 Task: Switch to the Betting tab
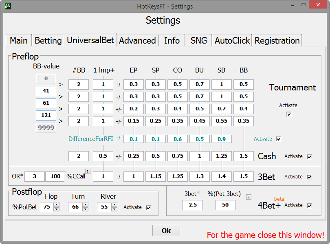48,40
